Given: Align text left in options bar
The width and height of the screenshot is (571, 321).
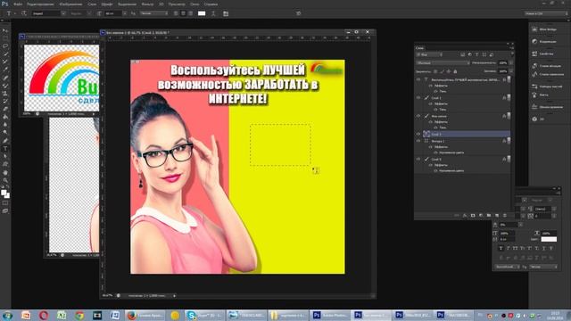Looking at the screenshot, I should pos(176,13).
